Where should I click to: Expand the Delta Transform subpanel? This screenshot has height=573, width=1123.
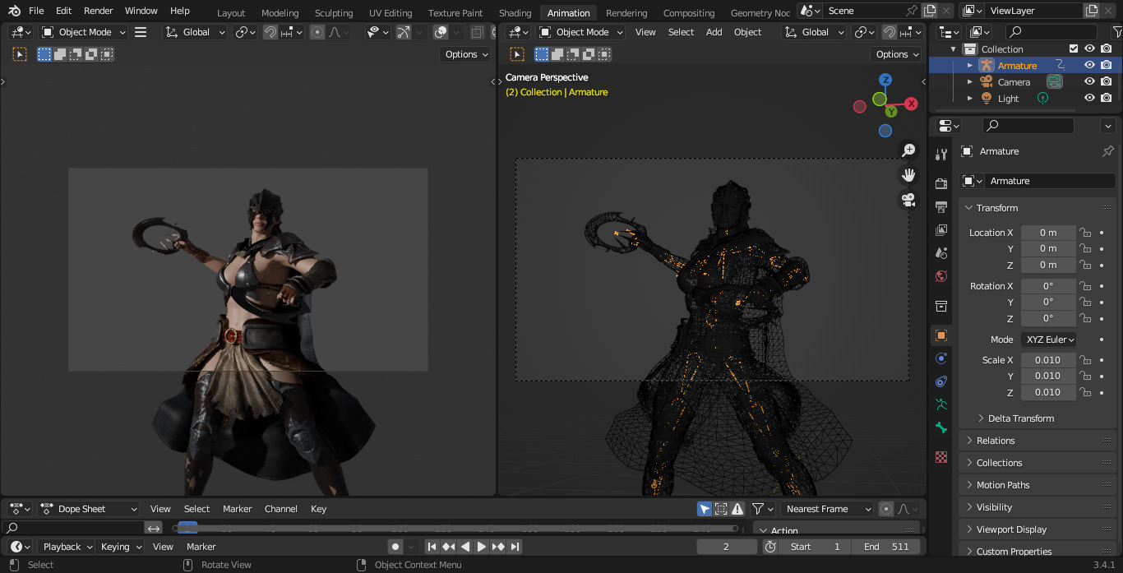coord(980,418)
